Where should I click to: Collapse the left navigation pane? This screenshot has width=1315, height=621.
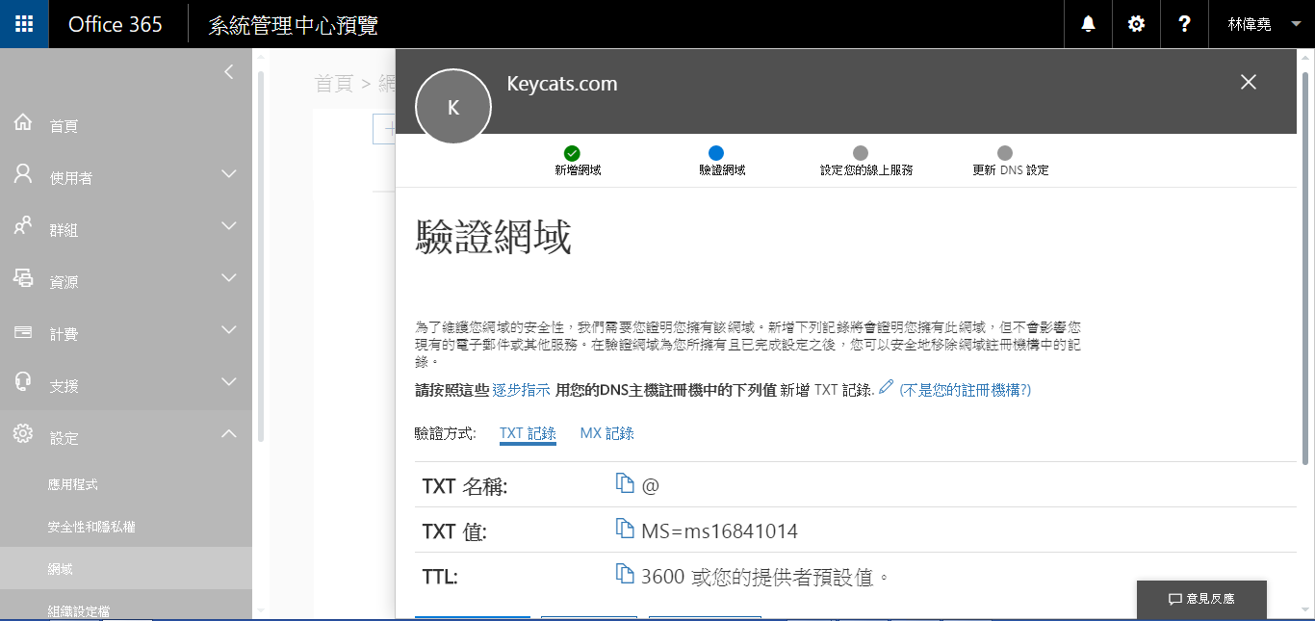point(228,72)
